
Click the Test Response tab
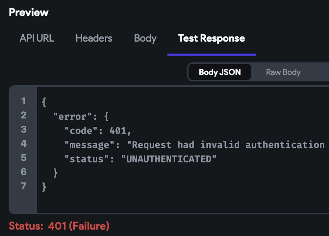[211, 38]
